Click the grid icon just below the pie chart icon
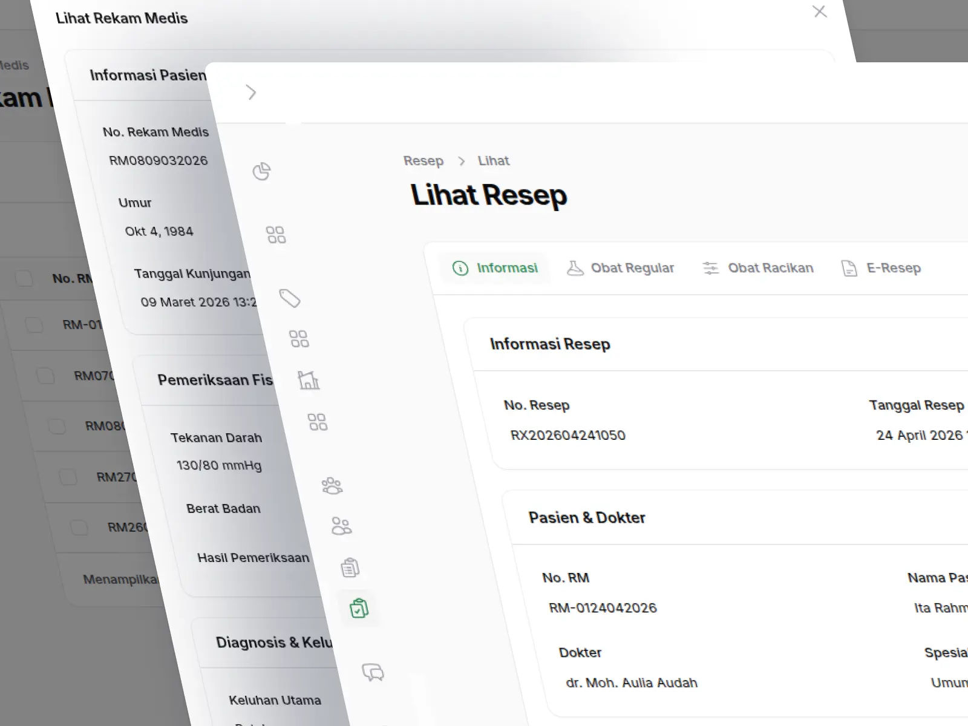The width and height of the screenshot is (968, 726). 276,235
